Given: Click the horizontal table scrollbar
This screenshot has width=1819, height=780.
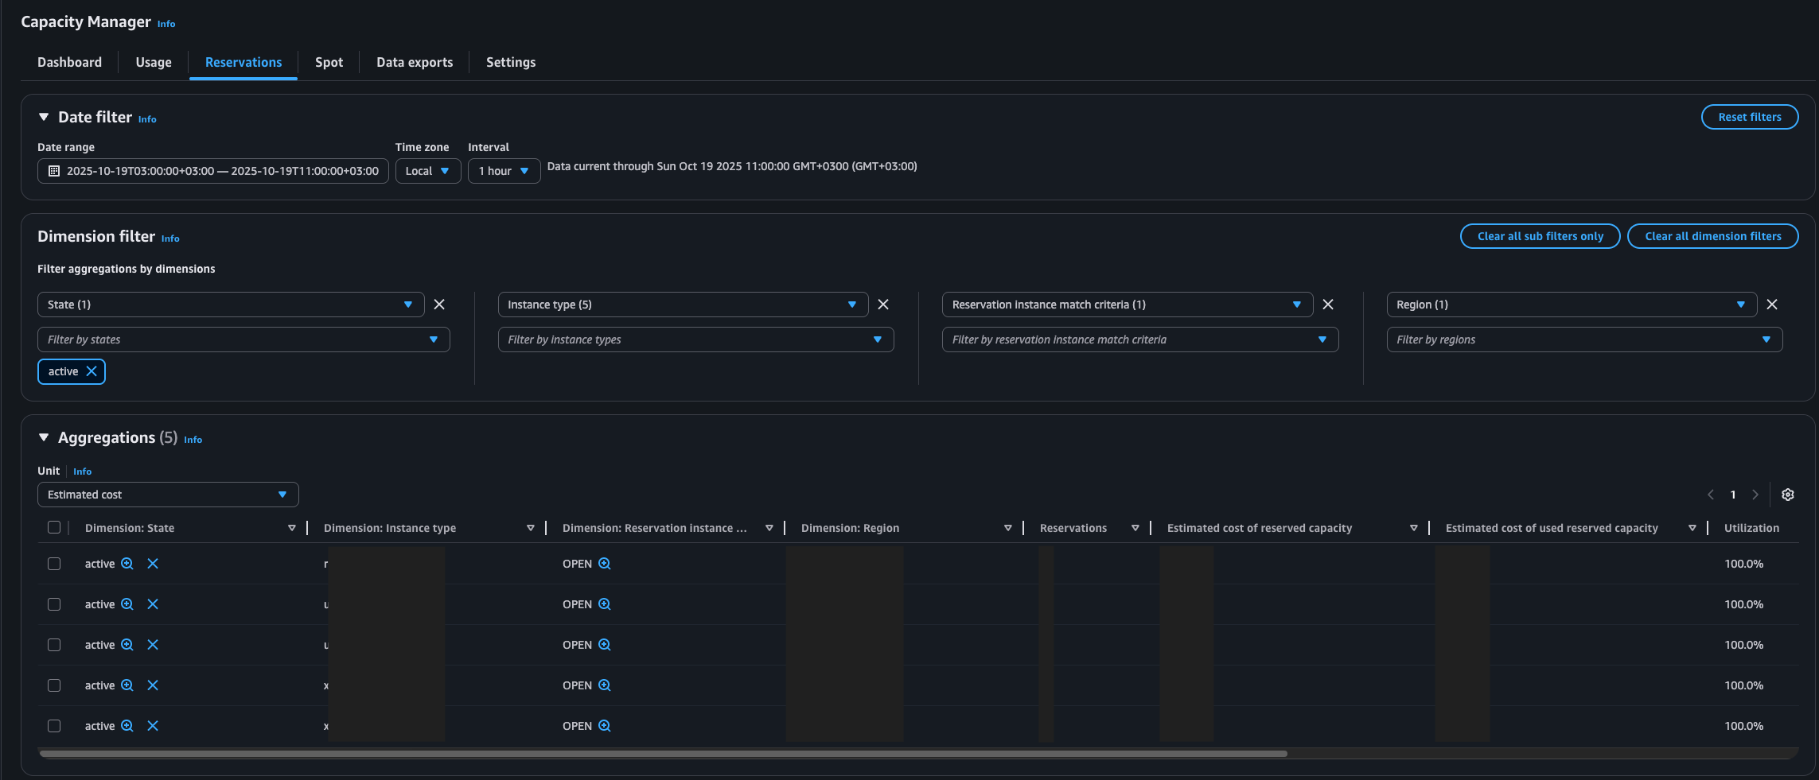Looking at the screenshot, I should (663, 754).
